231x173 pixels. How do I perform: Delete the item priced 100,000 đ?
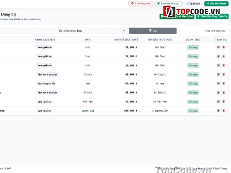point(224,111)
